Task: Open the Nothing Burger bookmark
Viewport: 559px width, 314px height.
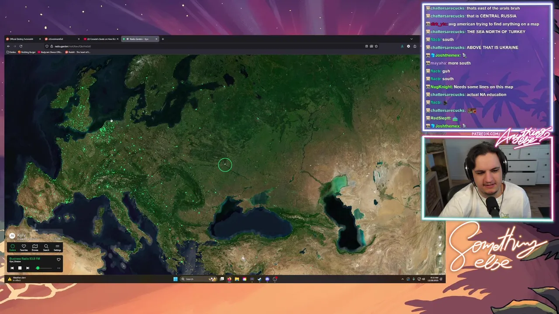Action: click(x=27, y=52)
